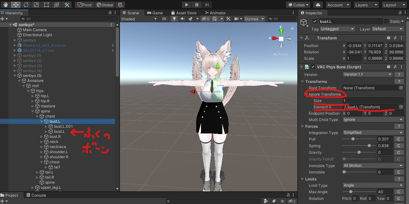Viewport: 409px width, 204px height.
Task: Toggle Global handle rotation
Action: [105, 5]
